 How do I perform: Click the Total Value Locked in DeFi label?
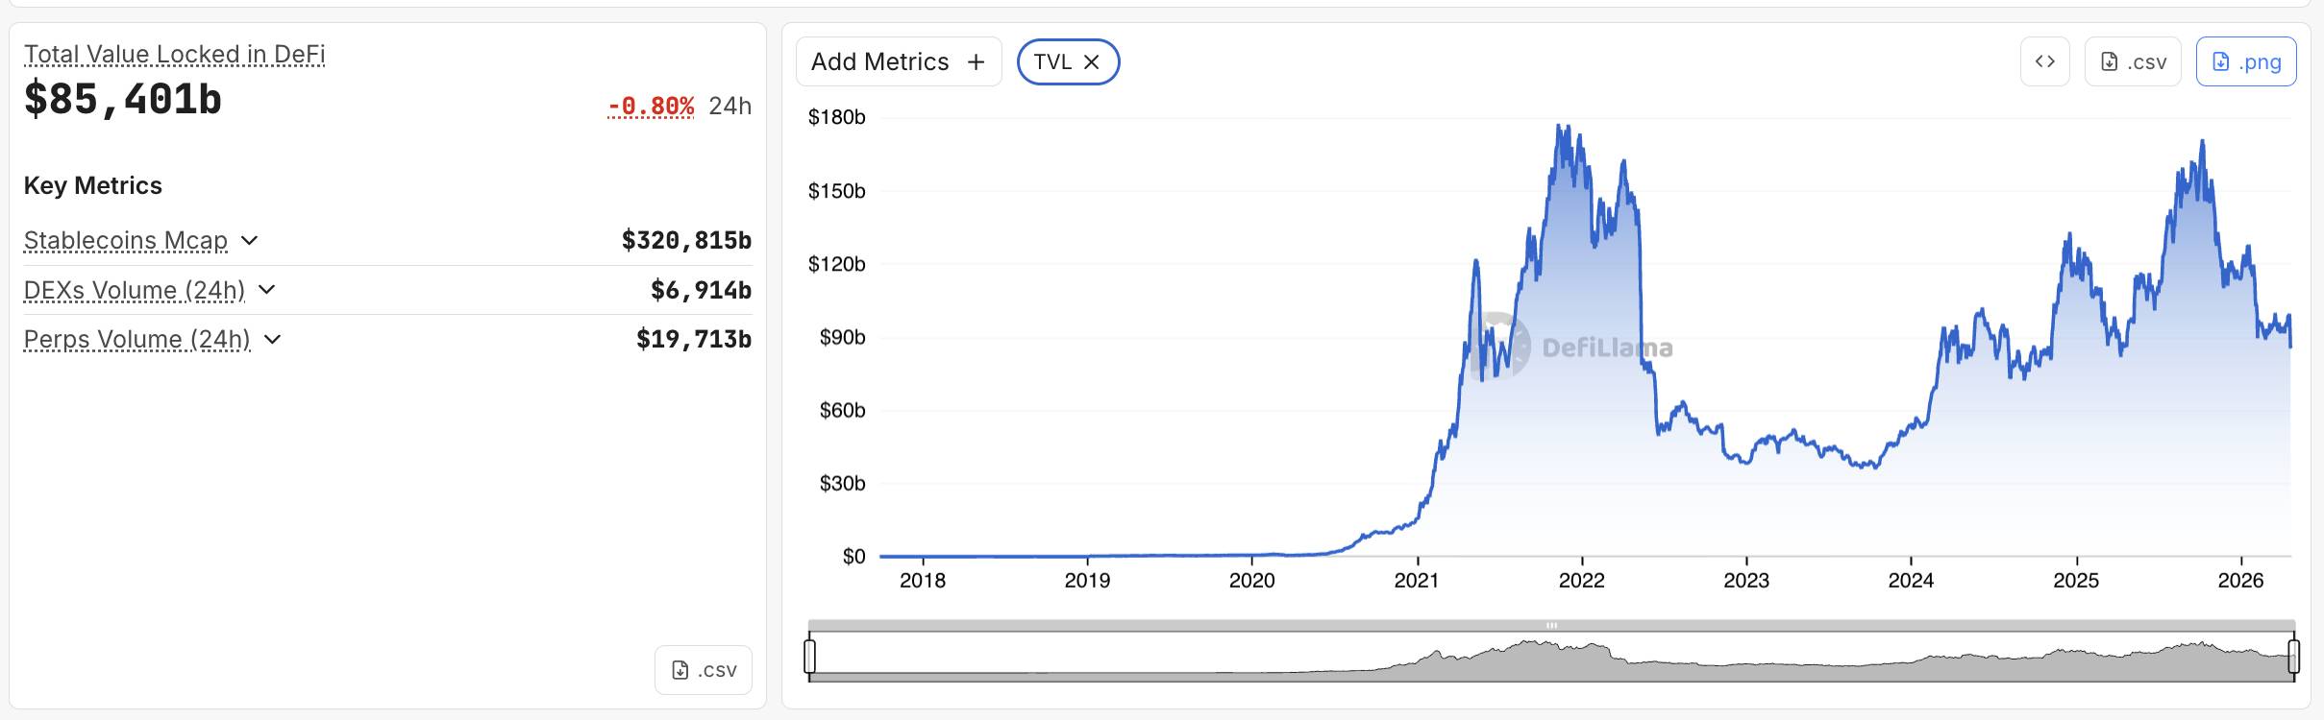[174, 55]
